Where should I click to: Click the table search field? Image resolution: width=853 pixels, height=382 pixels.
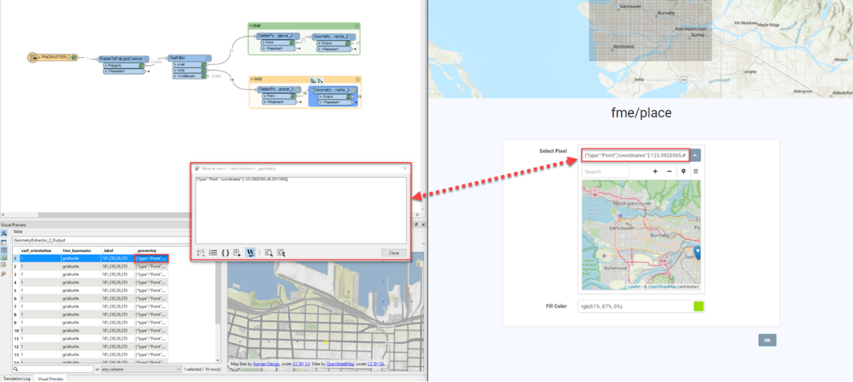pos(53,369)
